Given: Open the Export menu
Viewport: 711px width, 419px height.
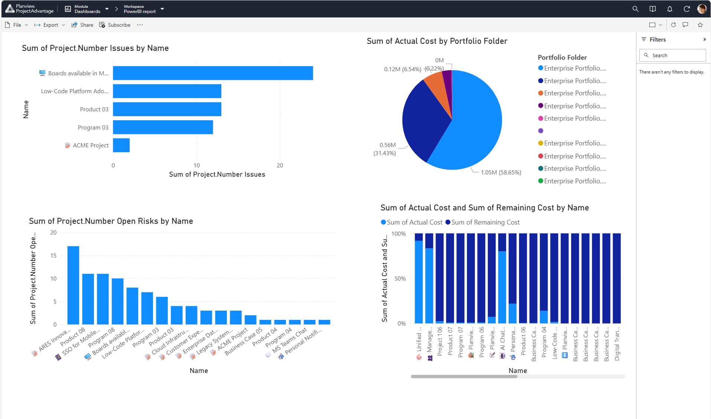Looking at the screenshot, I should coord(50,25).
